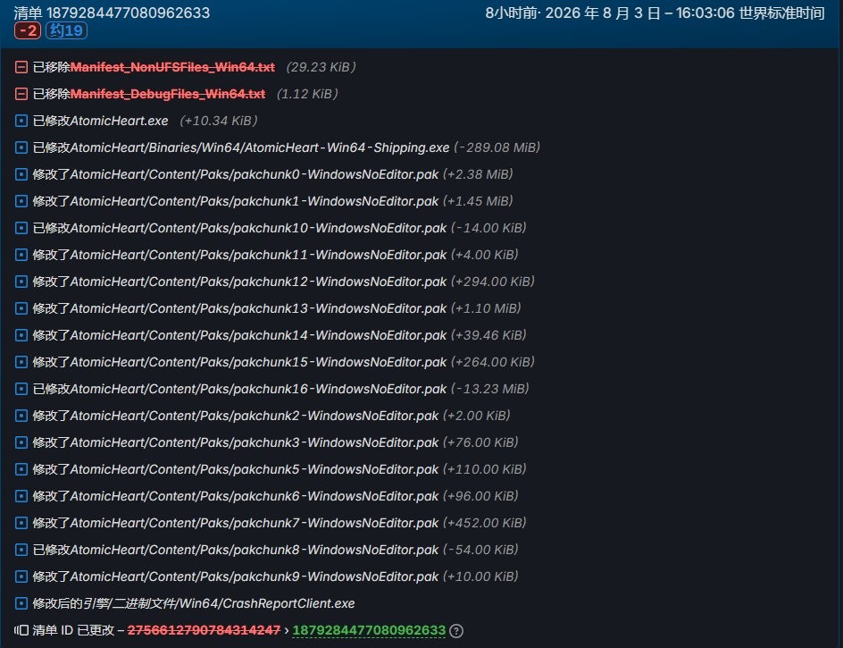This screenshot has height=648, width=843.
Task: Select pakchunk11-WindowsNoEditor.pak file path
Action: 259,255
